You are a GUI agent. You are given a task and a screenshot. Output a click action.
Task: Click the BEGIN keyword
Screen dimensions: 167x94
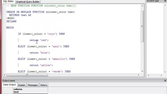[x=10, y=28]
